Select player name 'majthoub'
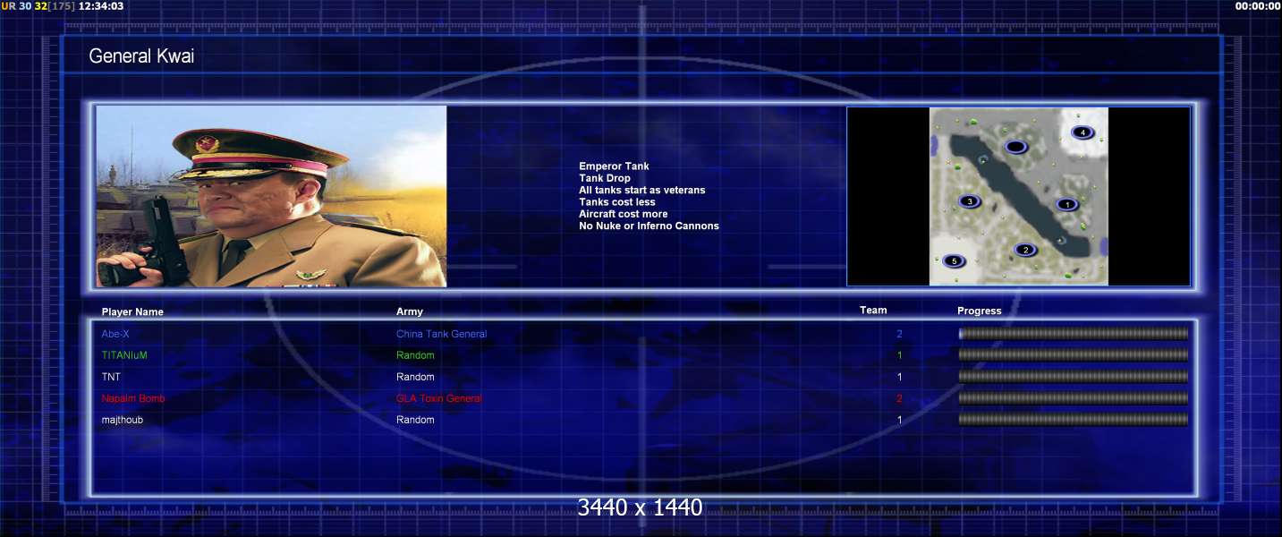Screen dimensions: 1282x537 point(123,420)
